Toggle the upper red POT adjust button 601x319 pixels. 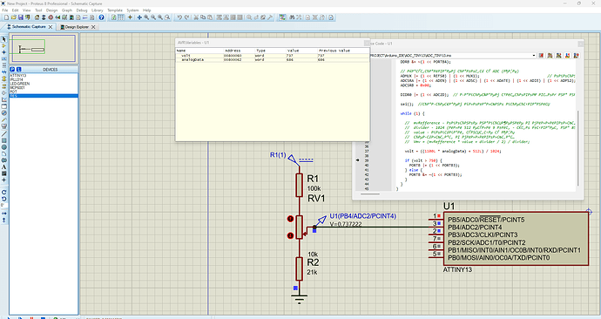[x=291, y=219]
